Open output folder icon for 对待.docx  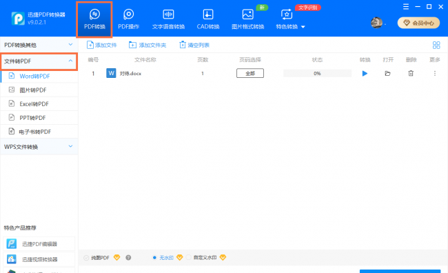(x=388, y=74)
